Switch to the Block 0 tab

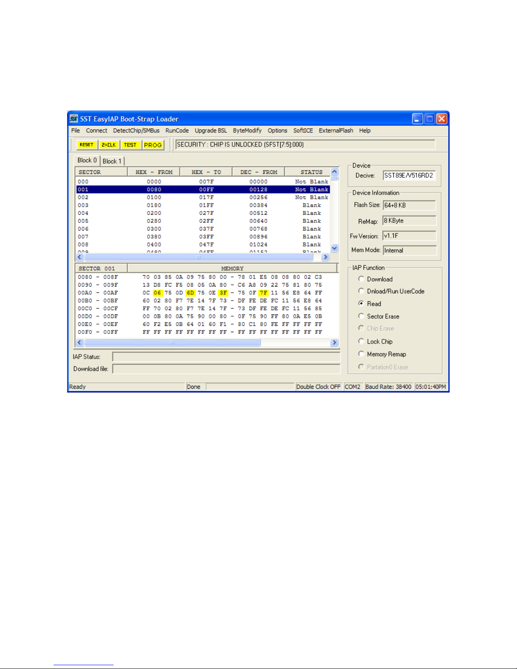87,160
